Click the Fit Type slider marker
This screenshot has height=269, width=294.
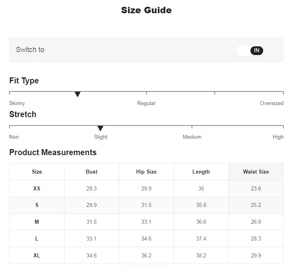point(78,94)
